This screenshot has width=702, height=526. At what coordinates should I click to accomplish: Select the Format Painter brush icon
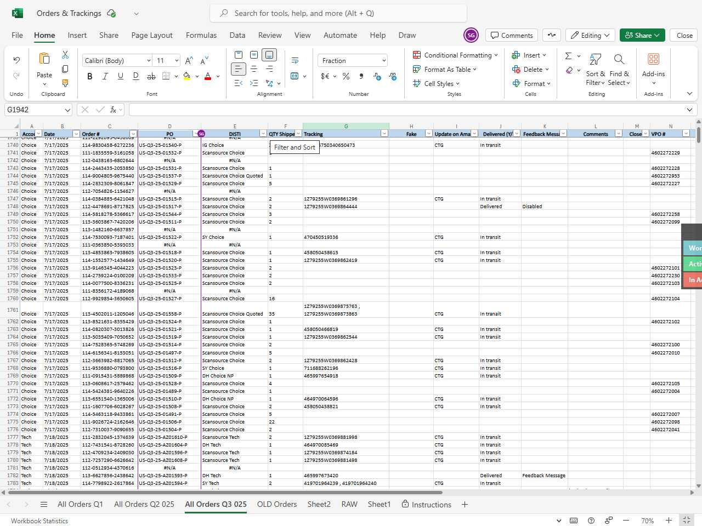coord(65,83)
